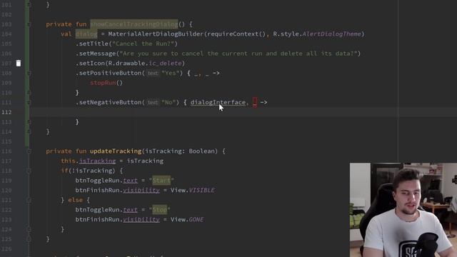Click the "Are you sure to cancel" message string
This screenshot has width=457, height=257.
[238, 54]
